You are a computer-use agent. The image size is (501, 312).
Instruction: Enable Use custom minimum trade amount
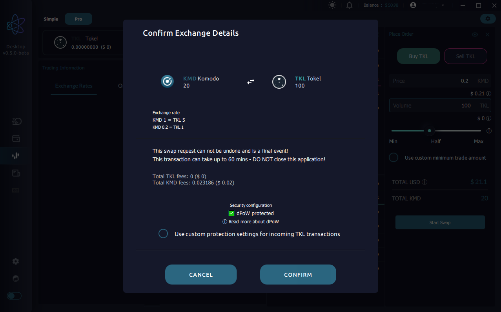(x=394, y=158)
